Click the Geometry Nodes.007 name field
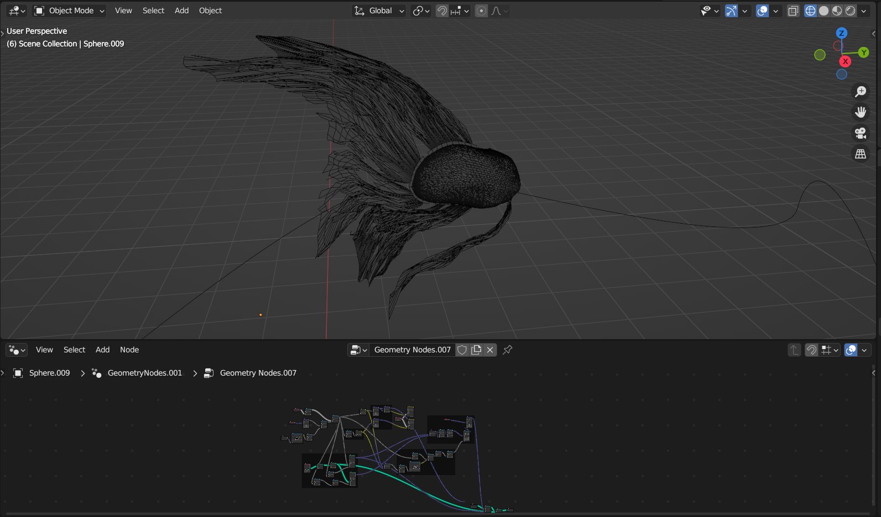The width and height of the screenshot is (881, 517). [412, 350]
